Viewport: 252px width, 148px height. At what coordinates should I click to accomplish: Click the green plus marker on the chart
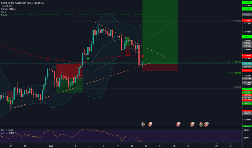(88, 58)
